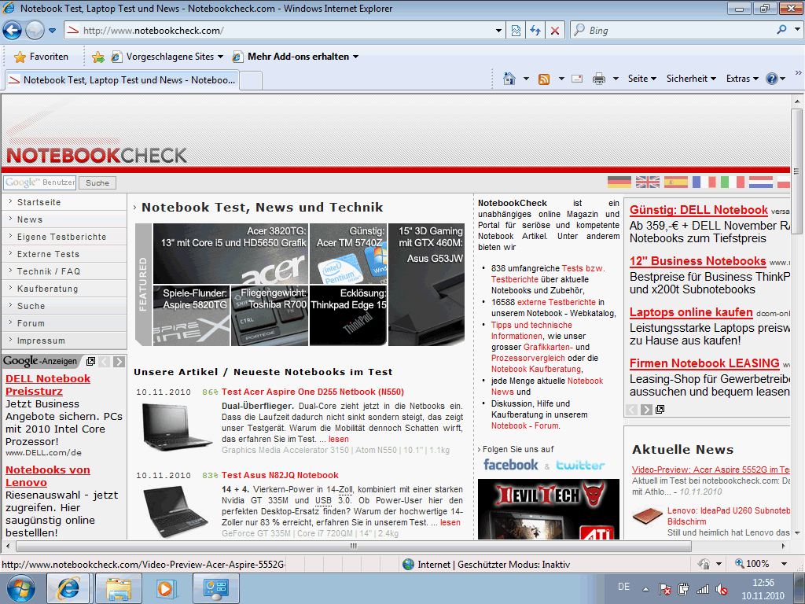Select the Spanish flag language icon

pos(675,182)
